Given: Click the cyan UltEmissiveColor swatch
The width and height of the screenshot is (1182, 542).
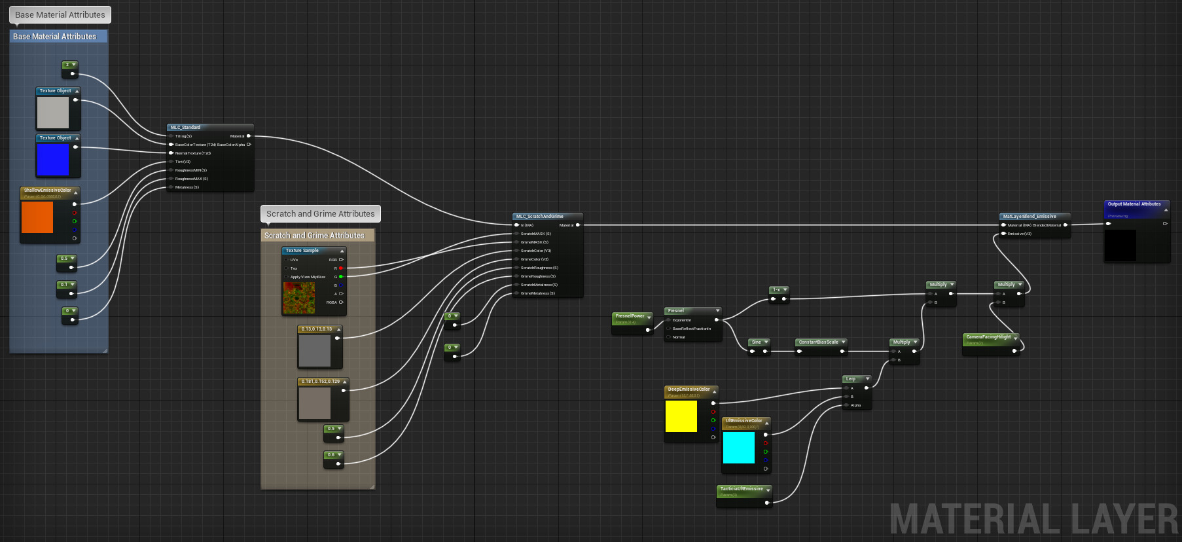Looking at the screenshot, I should [739, 448].
